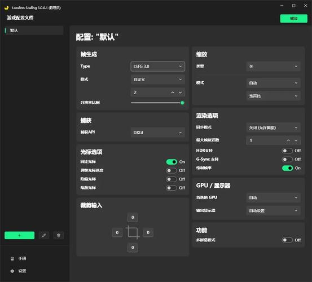Click the gear icon beside 设置
The width and height of the screenshot is (312, 282).
[12, 271]
